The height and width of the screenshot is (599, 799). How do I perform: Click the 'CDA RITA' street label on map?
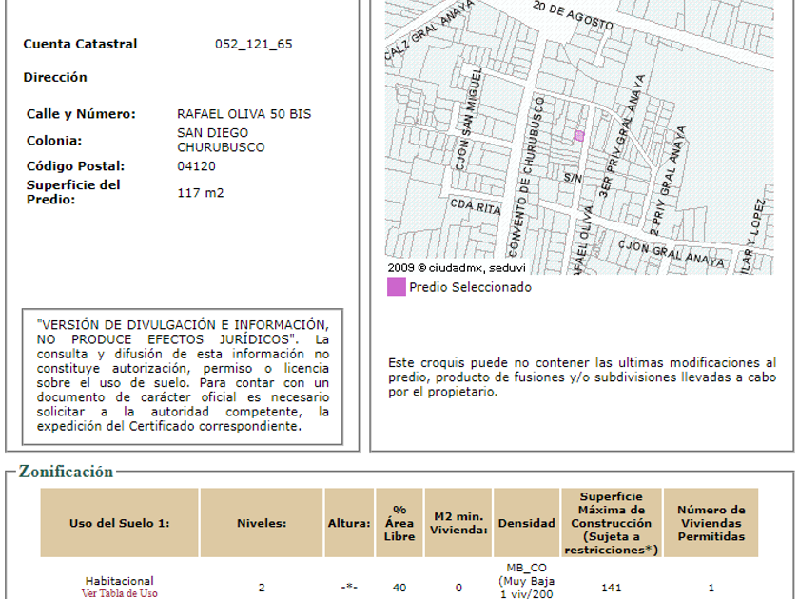click(x=476, y=205)
